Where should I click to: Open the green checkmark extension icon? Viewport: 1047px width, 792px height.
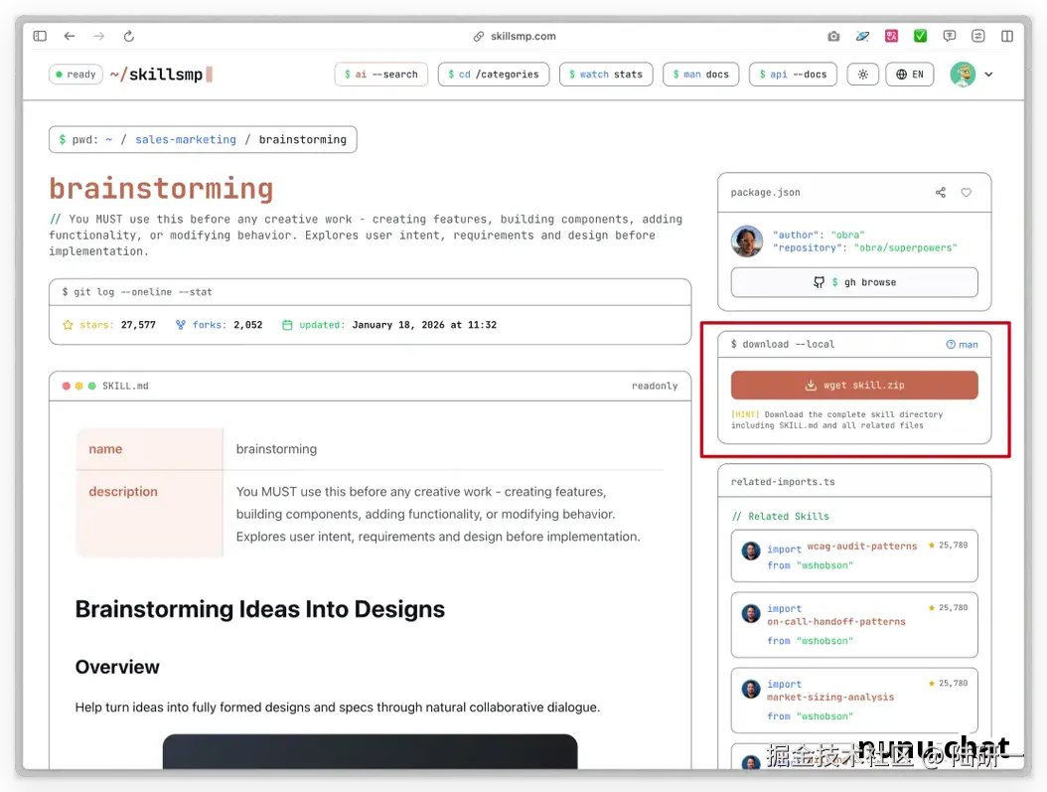click(920, 36)
